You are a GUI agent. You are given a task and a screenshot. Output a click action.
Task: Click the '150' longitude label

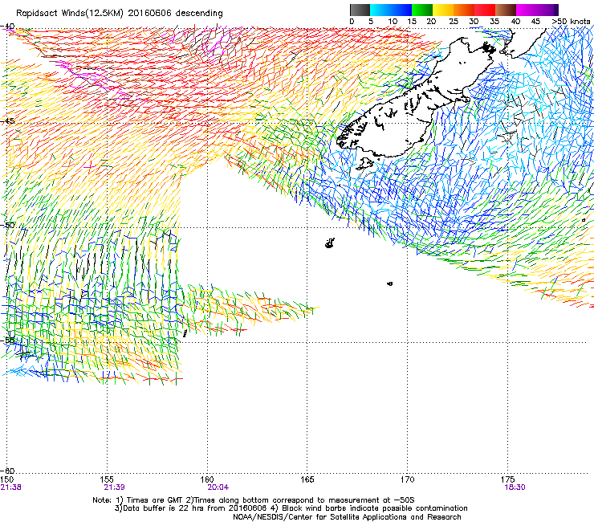point(6,479)
